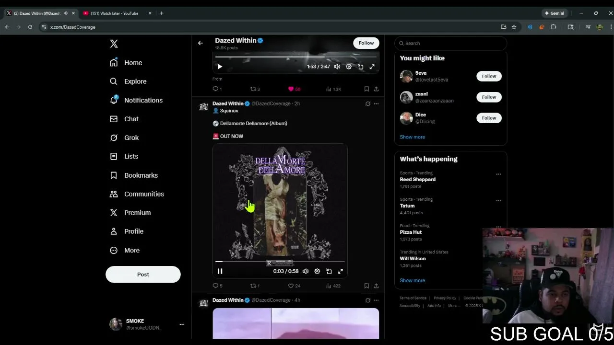The image size is (614, 345).
Task: Open Gemini in the browser title bar
Action: (554, 13)
